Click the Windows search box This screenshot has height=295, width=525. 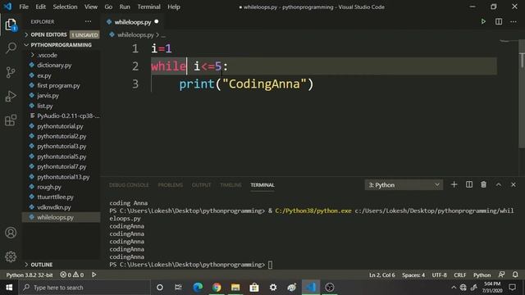(84, 288)
